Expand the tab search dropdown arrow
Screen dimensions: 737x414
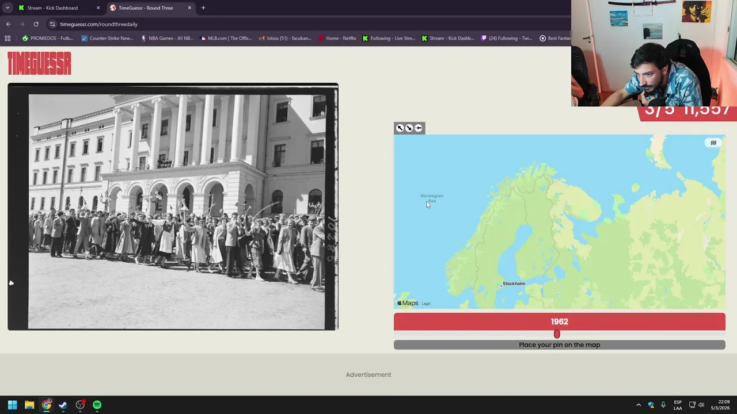coord(7,8)
